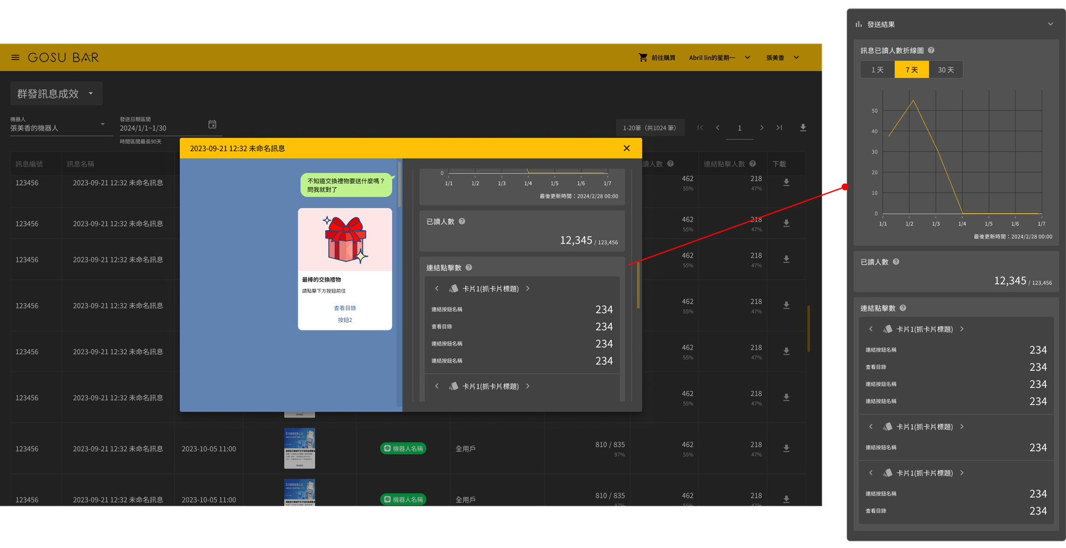Screen dimensions: 1066x548
Task: Select the 1 天 tab in chart
Action: point(877,69)
